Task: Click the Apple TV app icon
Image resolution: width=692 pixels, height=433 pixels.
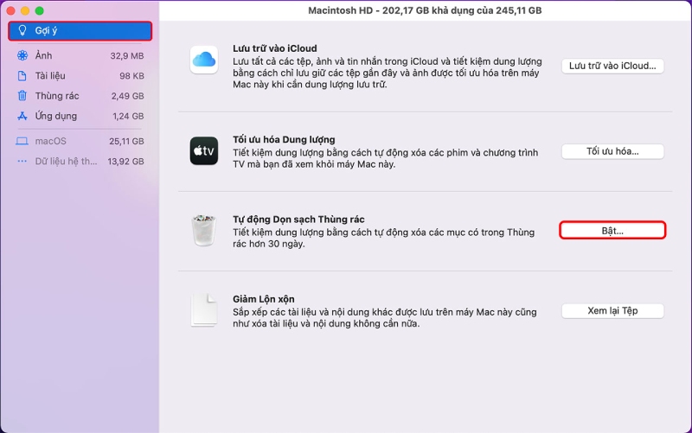Action: [204, 150]
